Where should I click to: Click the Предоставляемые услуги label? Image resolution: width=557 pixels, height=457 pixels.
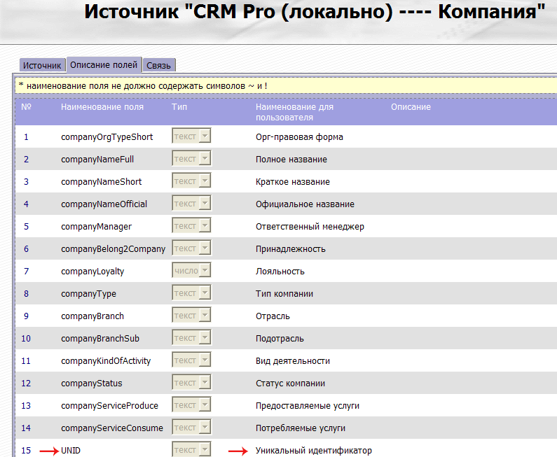pos(308,405)
